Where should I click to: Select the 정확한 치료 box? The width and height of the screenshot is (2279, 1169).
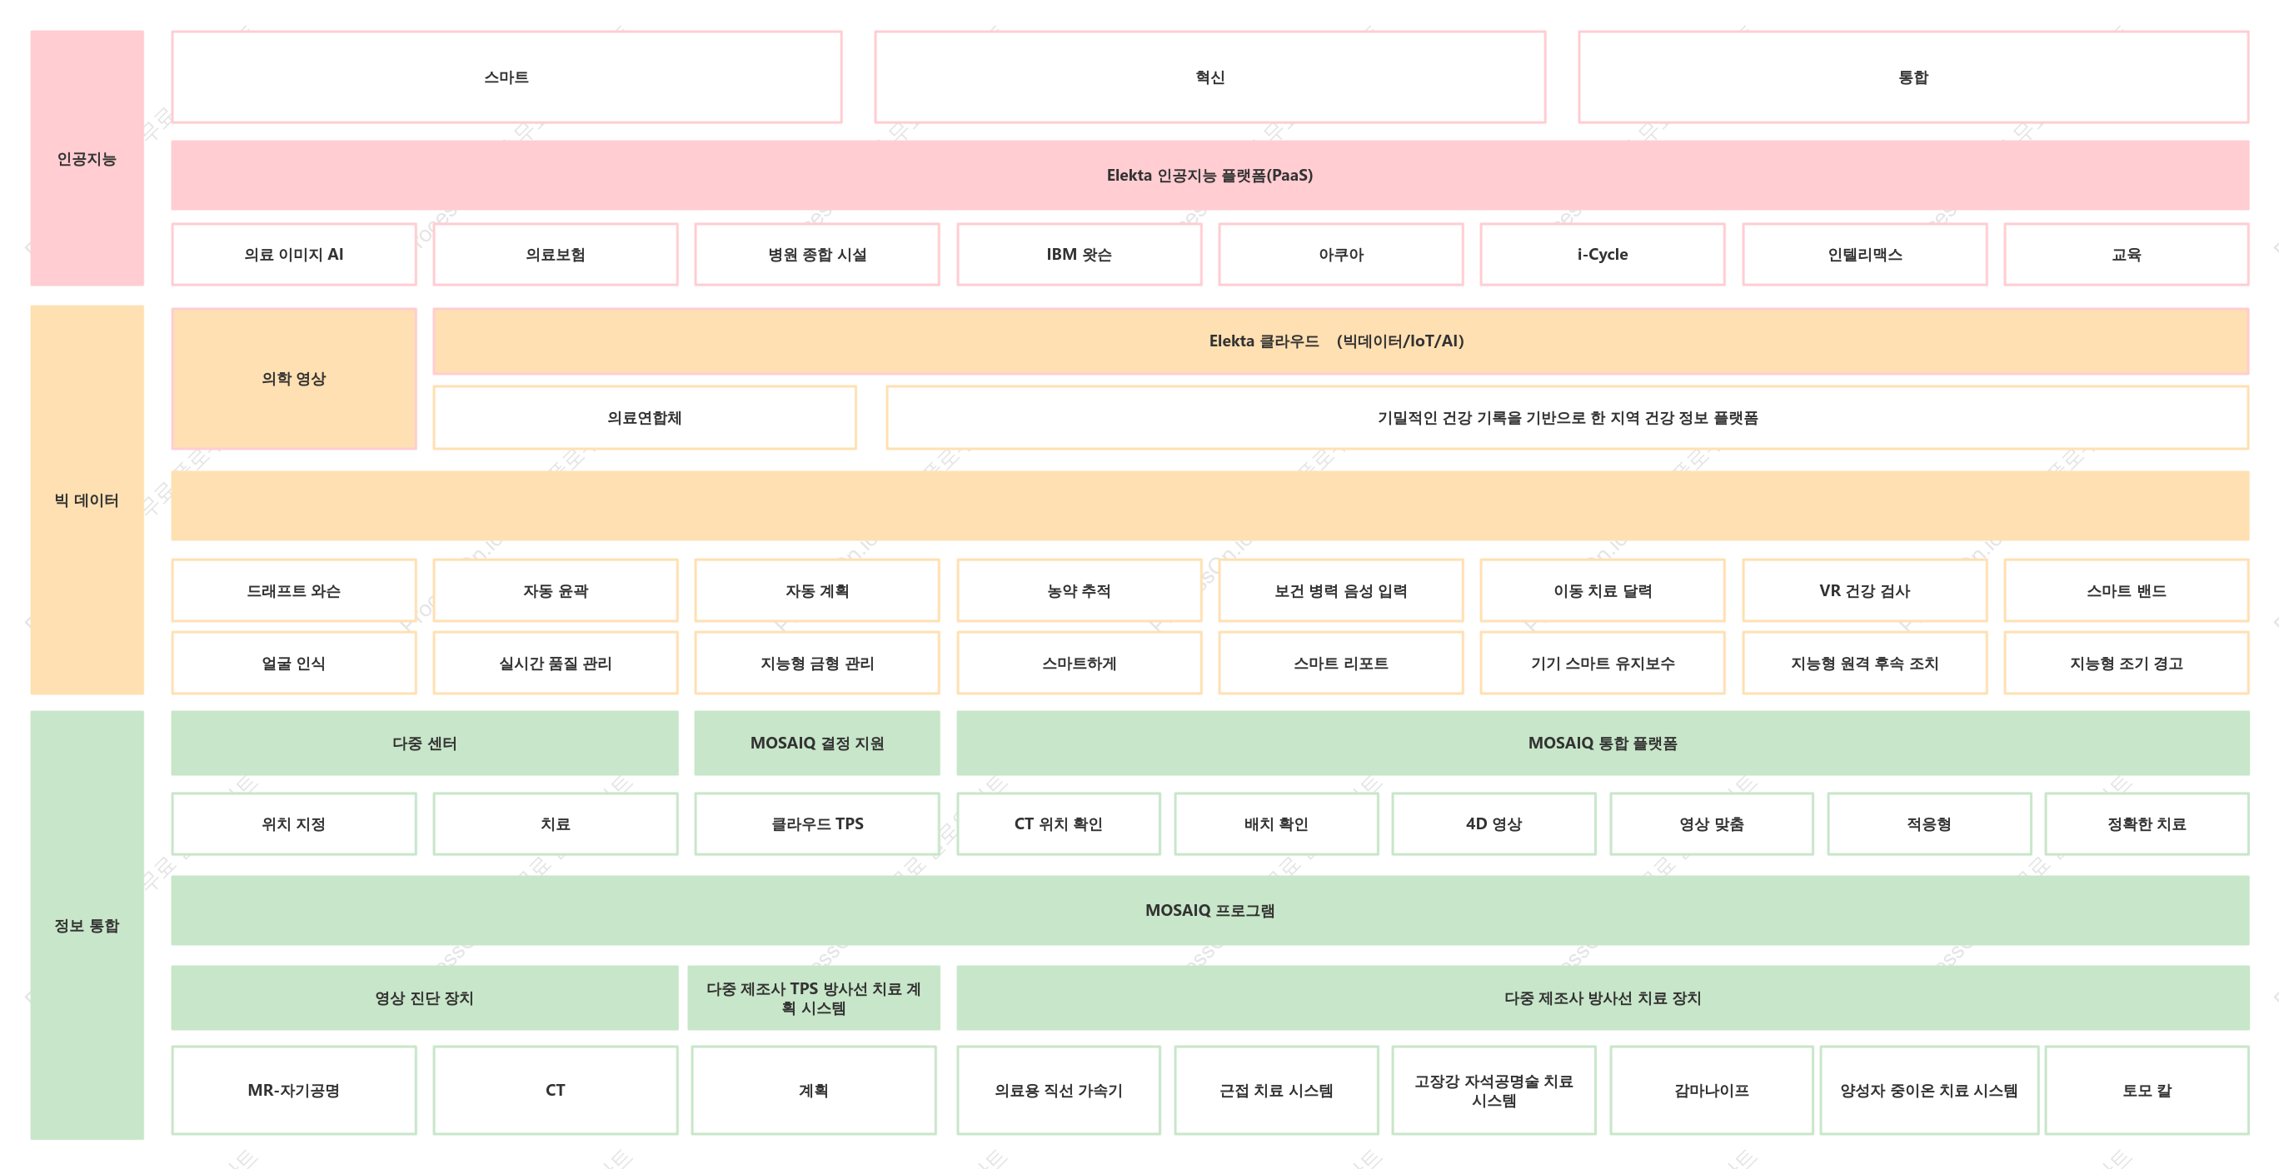pos(2147,824)
